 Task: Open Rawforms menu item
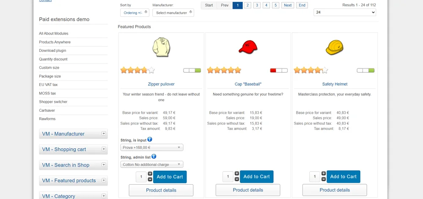[47, 119]
